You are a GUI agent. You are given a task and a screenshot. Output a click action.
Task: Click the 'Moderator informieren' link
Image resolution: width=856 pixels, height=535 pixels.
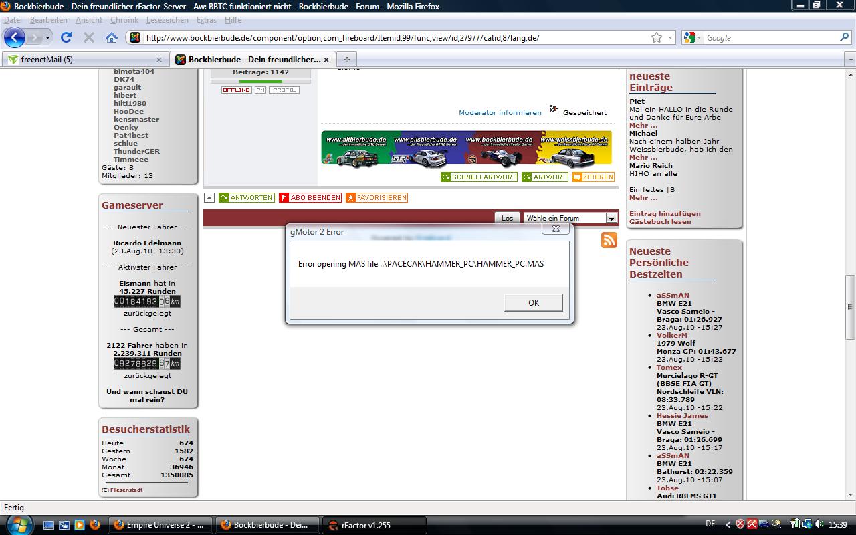point(500,113)
